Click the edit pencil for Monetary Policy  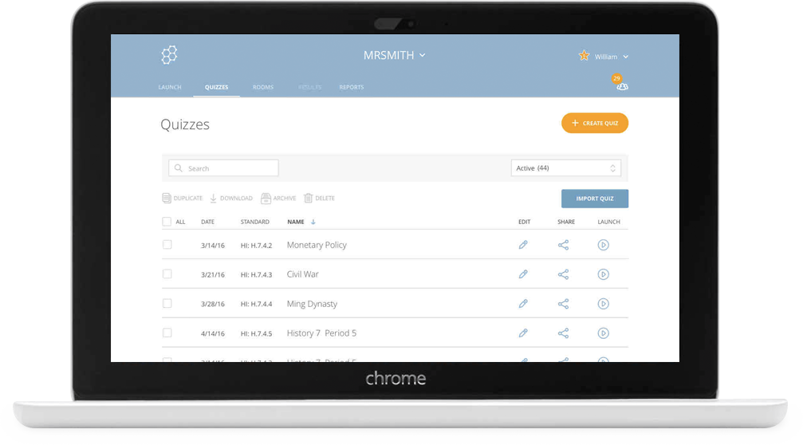click(523, 245)
